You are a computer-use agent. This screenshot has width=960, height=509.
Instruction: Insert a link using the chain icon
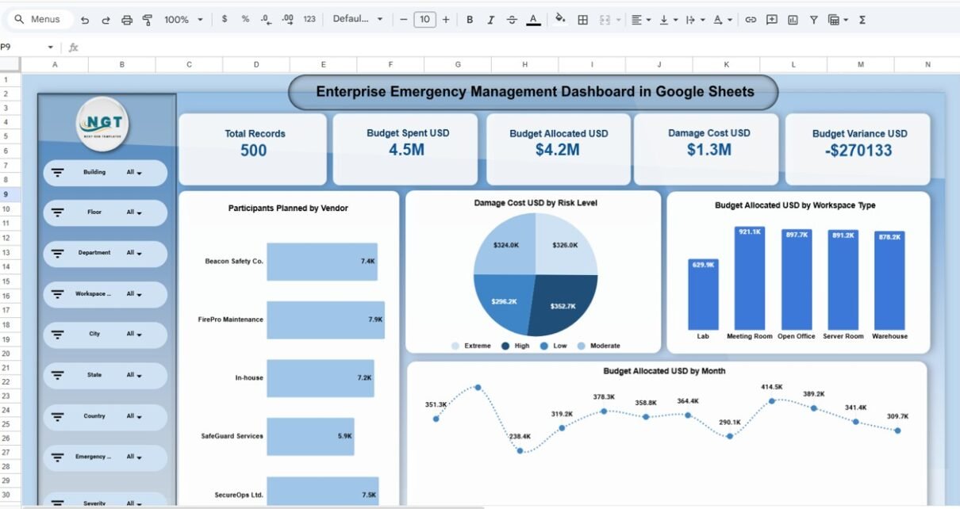click(750, 20)
